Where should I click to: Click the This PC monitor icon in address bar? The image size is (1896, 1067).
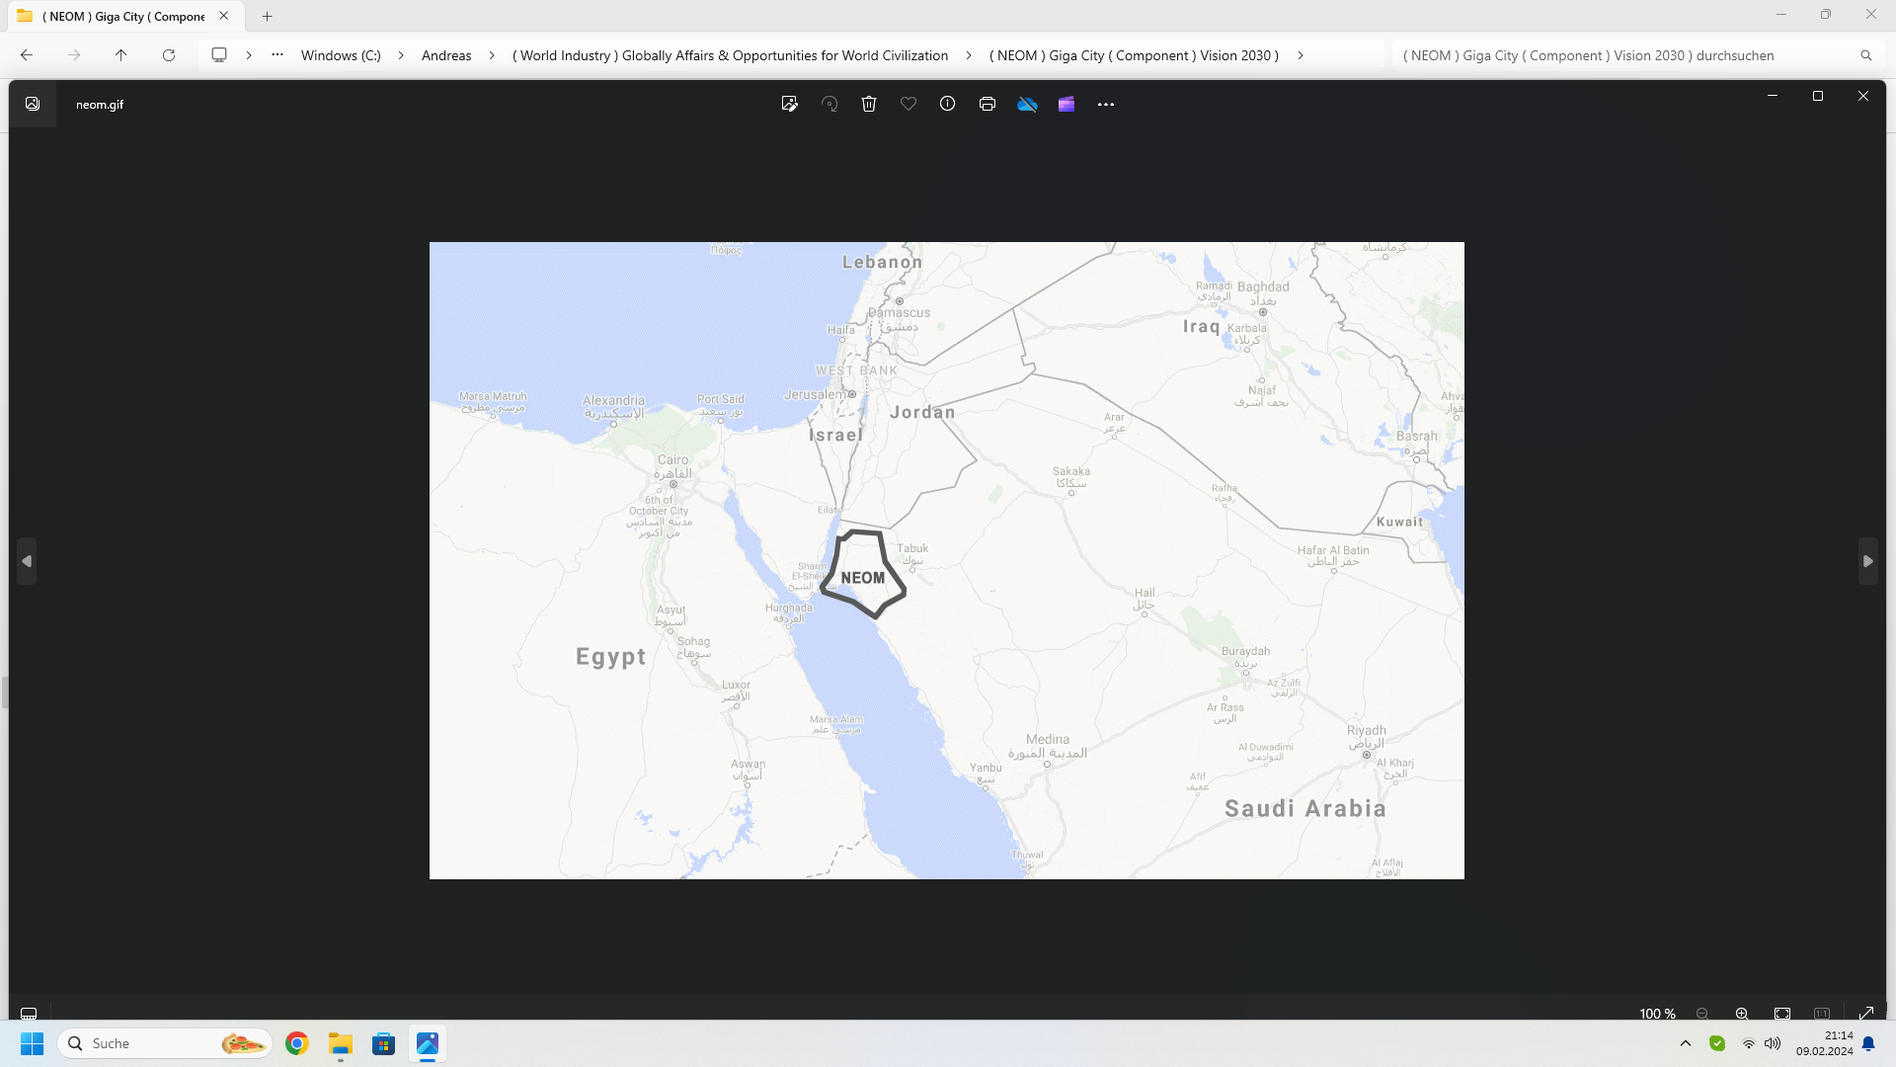(219, 55)
